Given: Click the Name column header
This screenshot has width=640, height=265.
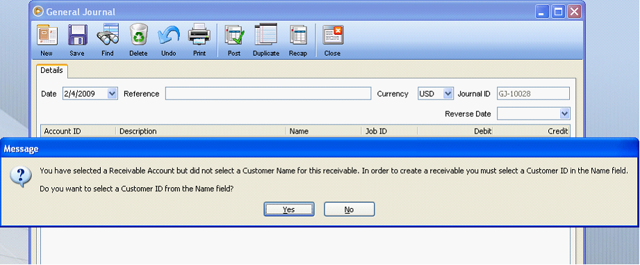Looking at the screenshot, I should coord(324,131).
